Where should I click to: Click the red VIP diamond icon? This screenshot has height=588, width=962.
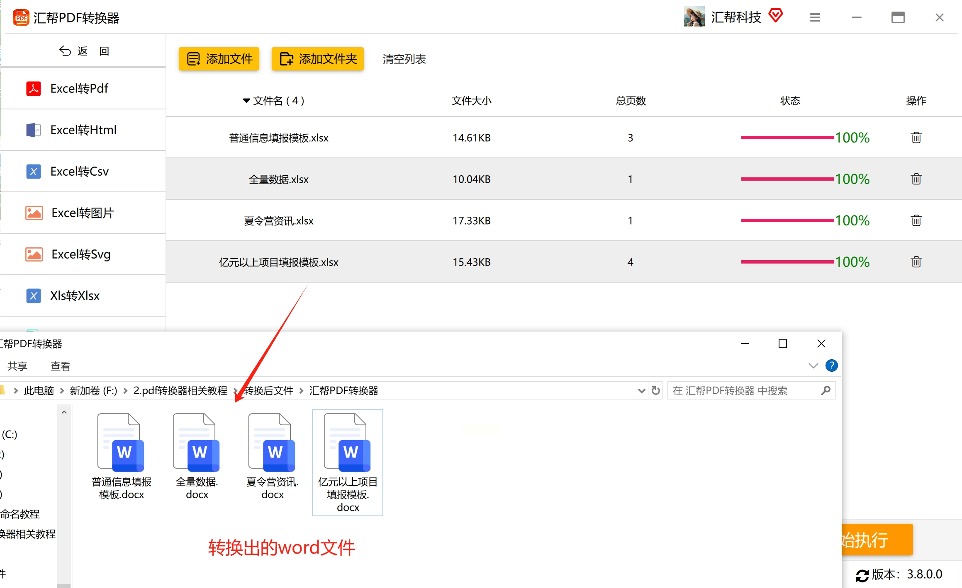tap(775, 16)
